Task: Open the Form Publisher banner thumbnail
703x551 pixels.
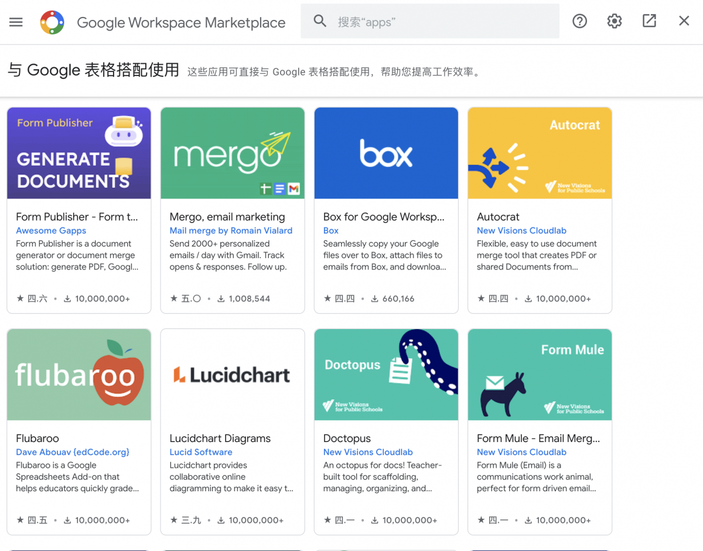Action: pos(79,153)
